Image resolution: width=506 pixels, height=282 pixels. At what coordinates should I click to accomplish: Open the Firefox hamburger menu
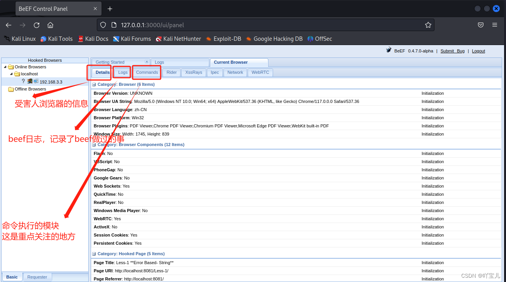(495, 24)
